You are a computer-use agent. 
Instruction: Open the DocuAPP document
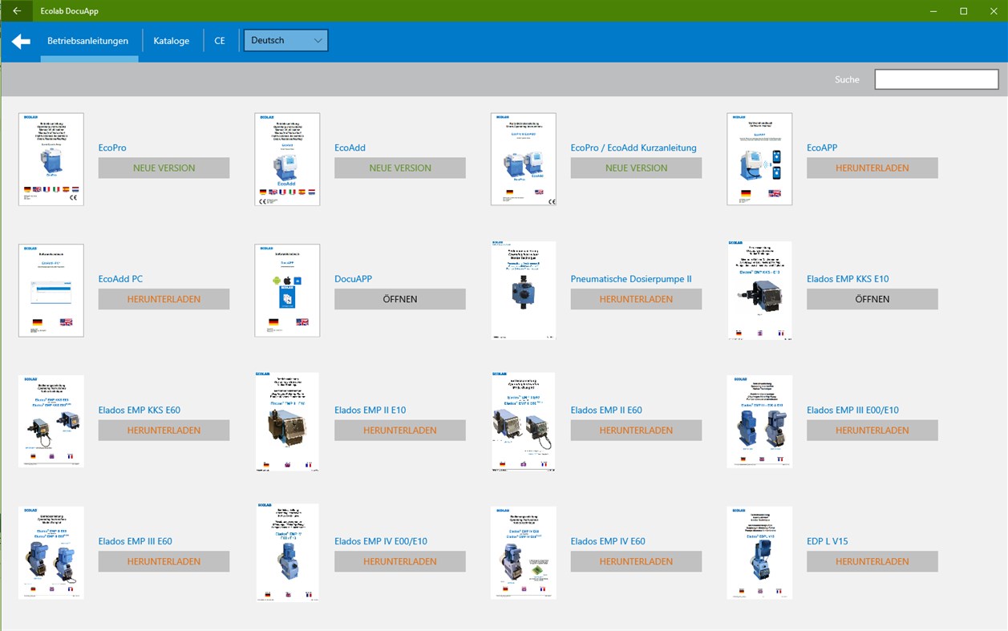pyautogui.click(x=399, y=298)
